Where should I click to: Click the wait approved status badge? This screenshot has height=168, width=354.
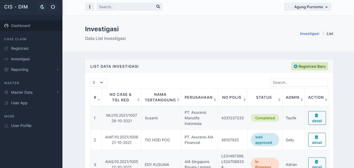[265, 140]
